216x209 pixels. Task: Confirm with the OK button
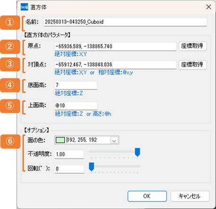(x=147, y=196)
